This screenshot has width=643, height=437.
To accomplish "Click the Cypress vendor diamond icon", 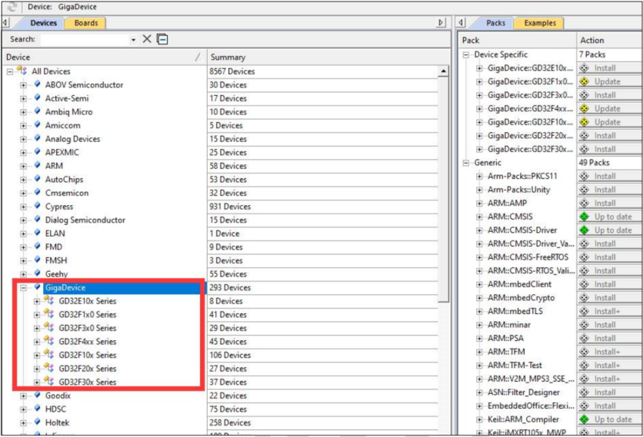I will [38, 206].
